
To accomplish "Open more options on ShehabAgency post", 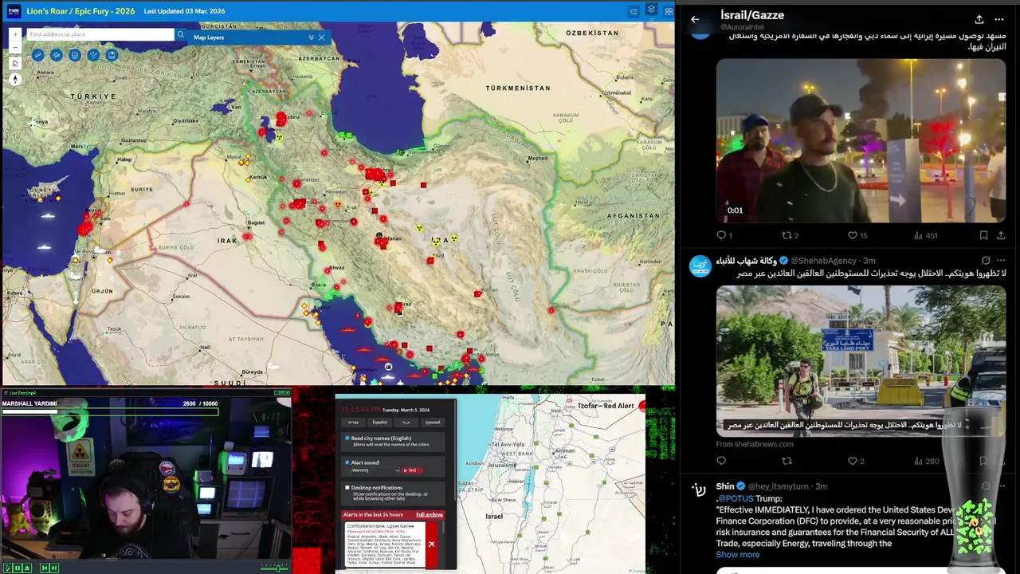I will point(1001,261).
